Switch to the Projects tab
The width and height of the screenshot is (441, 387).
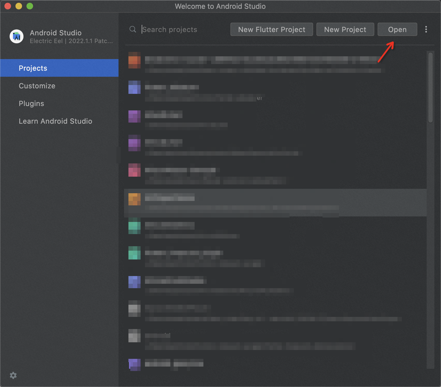click(x=60, y=68)
